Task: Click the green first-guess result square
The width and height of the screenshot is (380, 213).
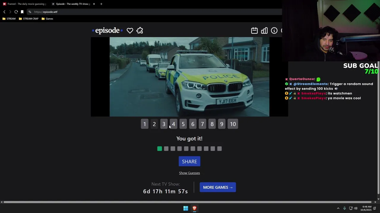Action: click(160, 149)
